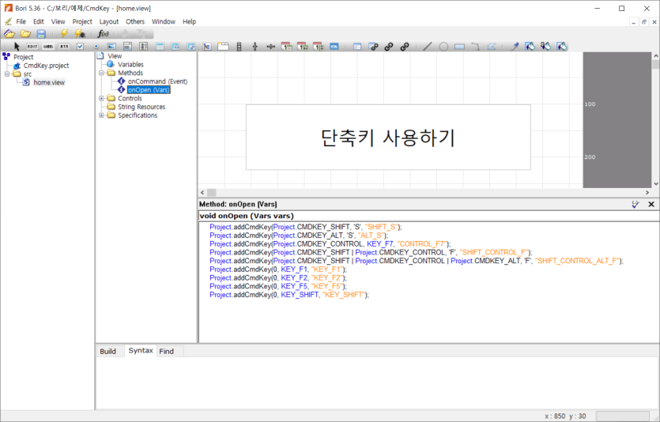660x422 pixels.
Task: Click into the "KEY_SHIFT" code line
Action: 289,295
